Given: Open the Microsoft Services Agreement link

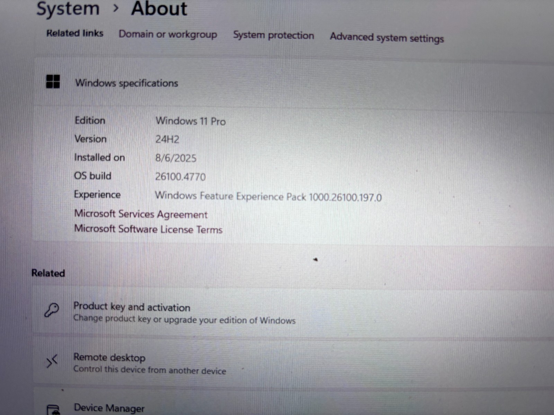Looking at the screenshot, I should tap(141, 214).
